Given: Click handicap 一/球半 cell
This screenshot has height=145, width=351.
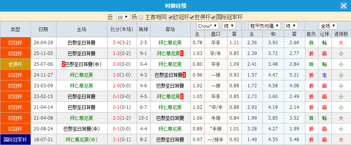Looking at the screenshot, I should tap(216, 140).
